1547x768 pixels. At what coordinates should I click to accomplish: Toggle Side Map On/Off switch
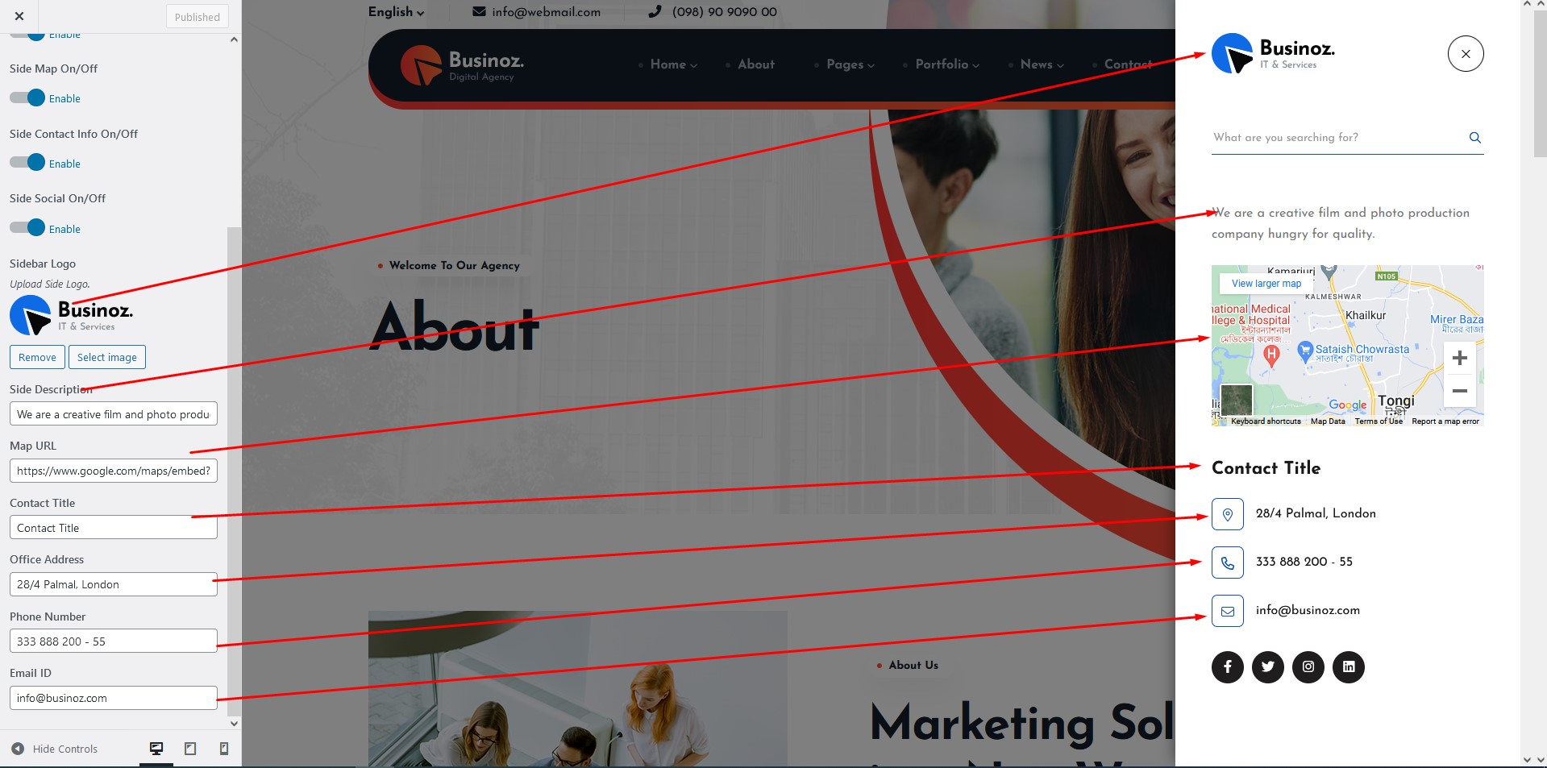point(27,98)
